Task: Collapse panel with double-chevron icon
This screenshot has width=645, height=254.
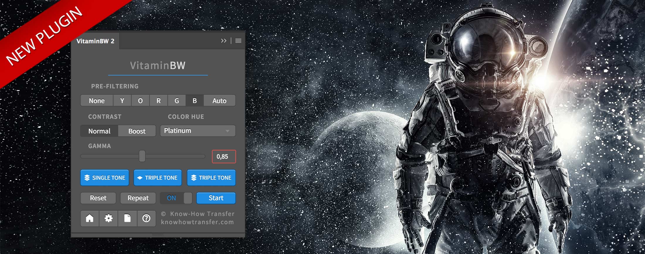Action: click(224, 41)
